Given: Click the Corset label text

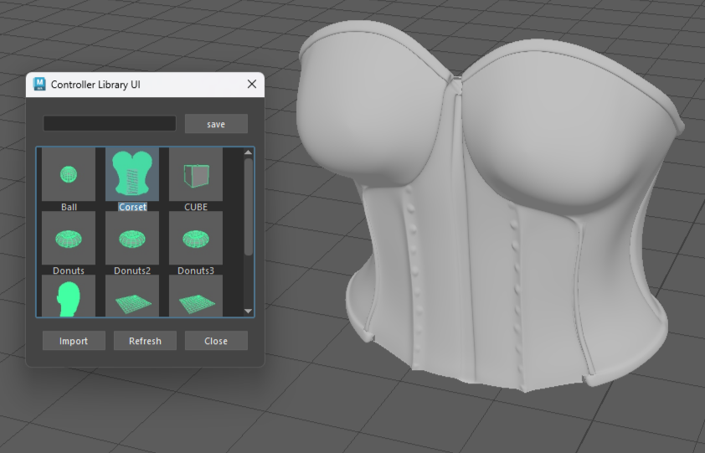Looking at the screenshot, I should (132, 207).
